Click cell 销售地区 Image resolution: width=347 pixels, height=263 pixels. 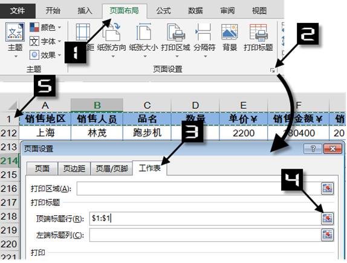coord(45,119)
